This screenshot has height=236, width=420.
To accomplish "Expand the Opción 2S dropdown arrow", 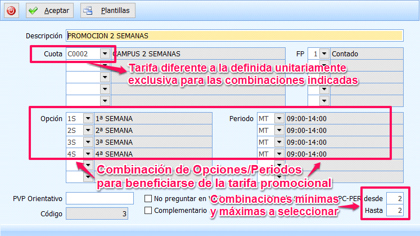I will [x=88, y=130].
